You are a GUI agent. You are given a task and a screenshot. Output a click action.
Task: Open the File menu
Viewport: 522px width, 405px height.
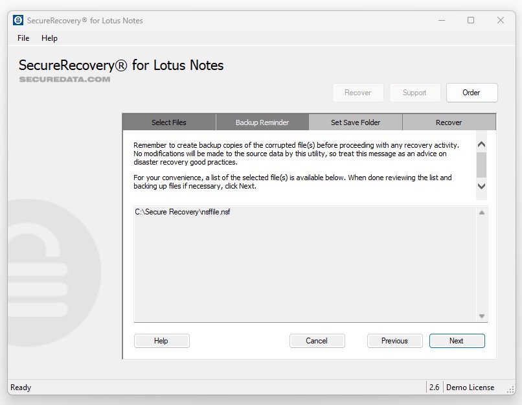[23, 38]
